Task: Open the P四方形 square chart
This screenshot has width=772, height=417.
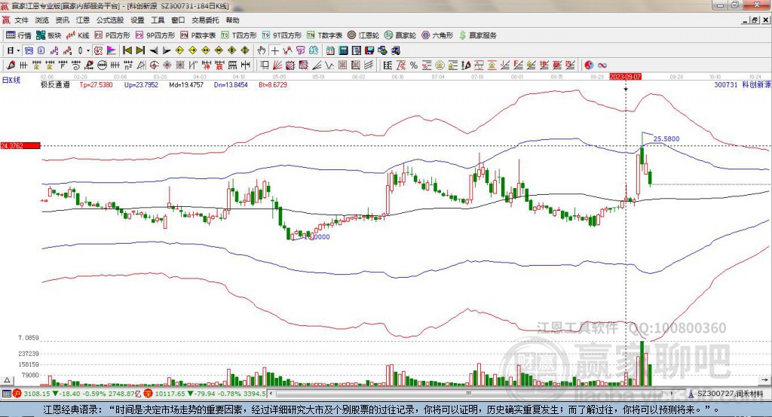Action: click(x=112, y=35)
